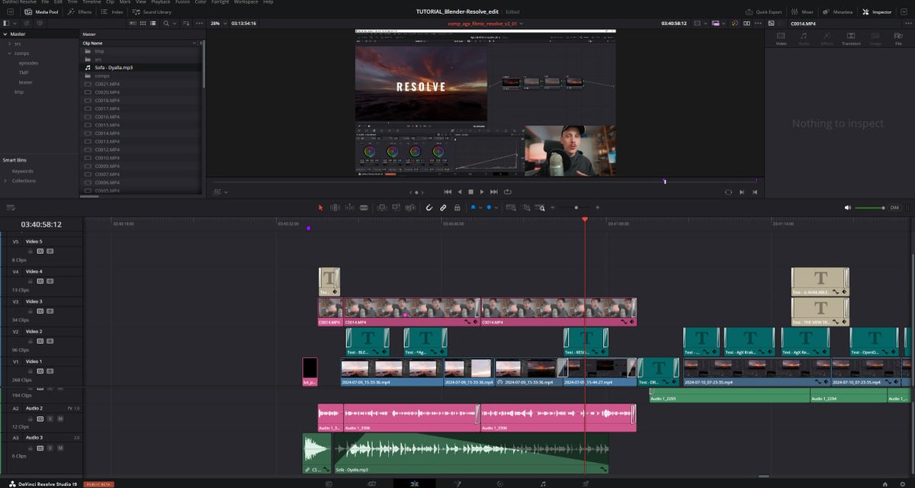Click the Quick Export button
The width and height of the screenshot is (915, 488).
point(763,12)
